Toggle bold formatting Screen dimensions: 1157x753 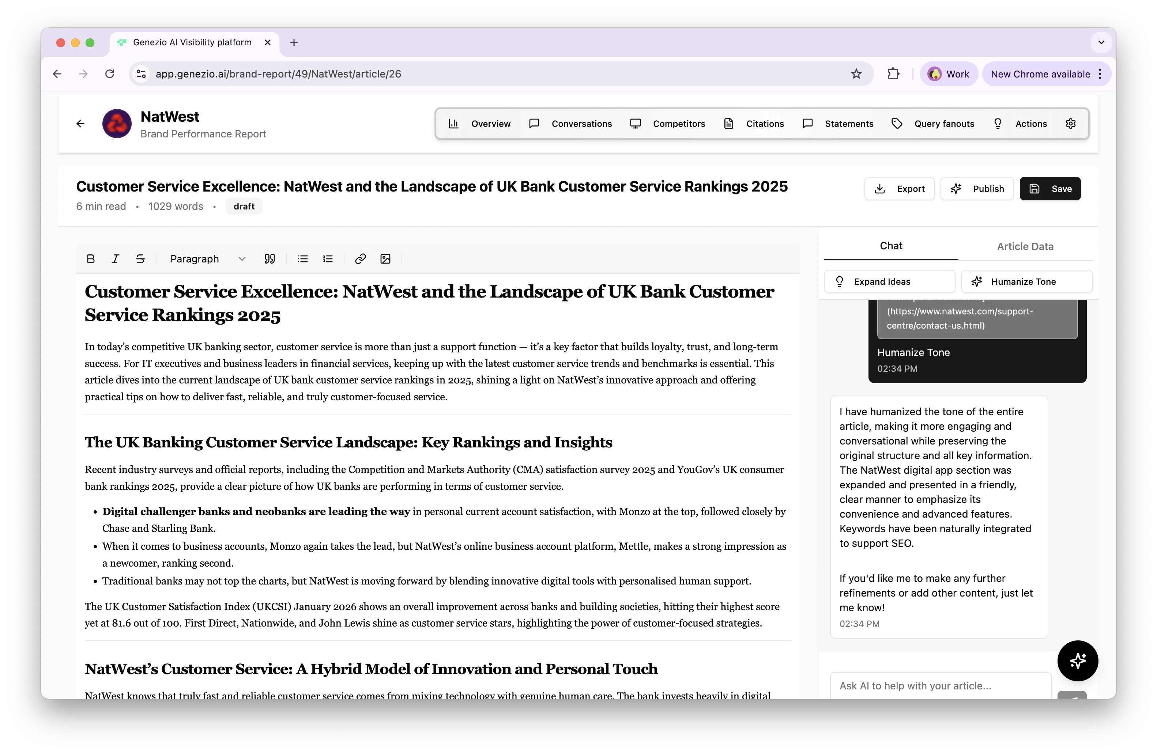point(90,258)
